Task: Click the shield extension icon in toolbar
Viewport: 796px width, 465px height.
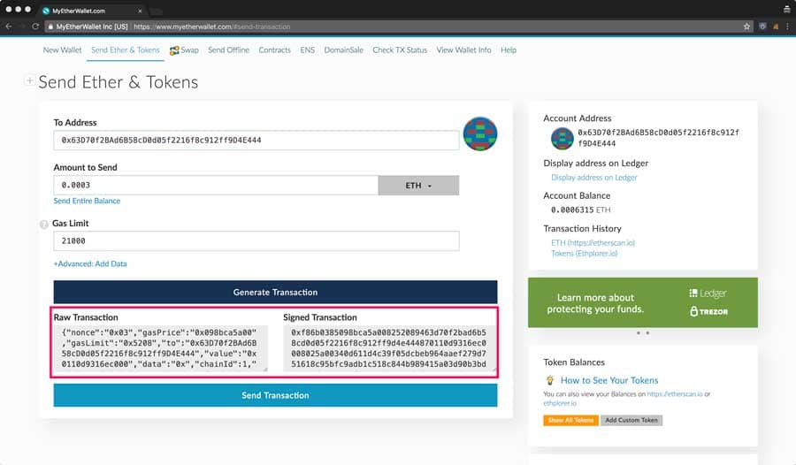Action: click(762, 27)
